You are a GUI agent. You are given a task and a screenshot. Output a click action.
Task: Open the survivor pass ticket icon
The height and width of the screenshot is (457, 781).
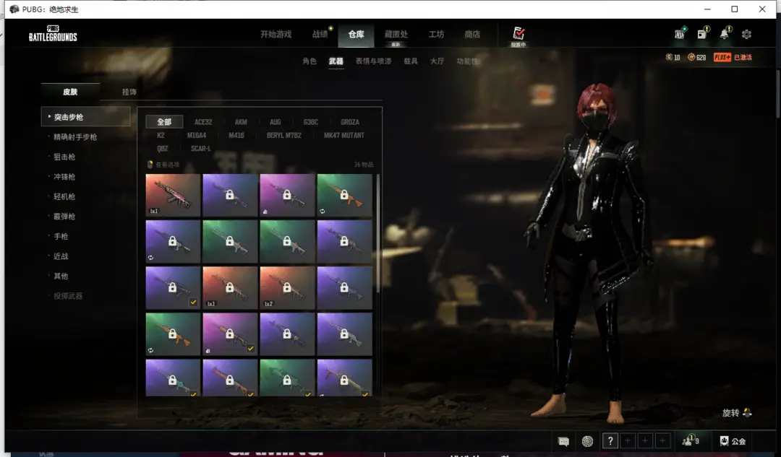point(680,33)
